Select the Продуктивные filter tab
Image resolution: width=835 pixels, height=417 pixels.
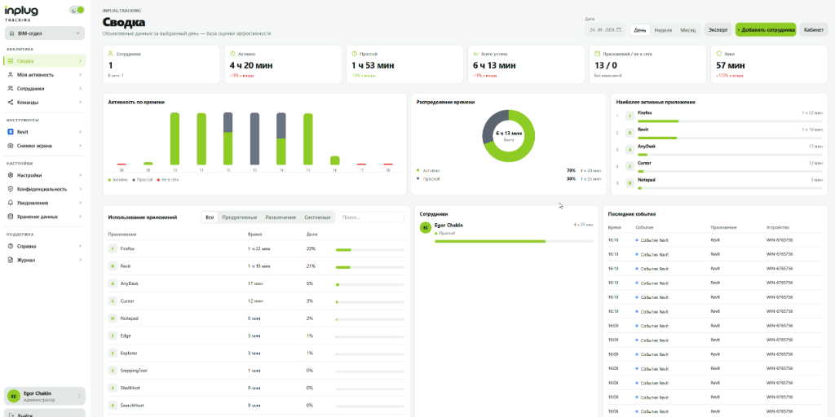[x=240, y=217]
